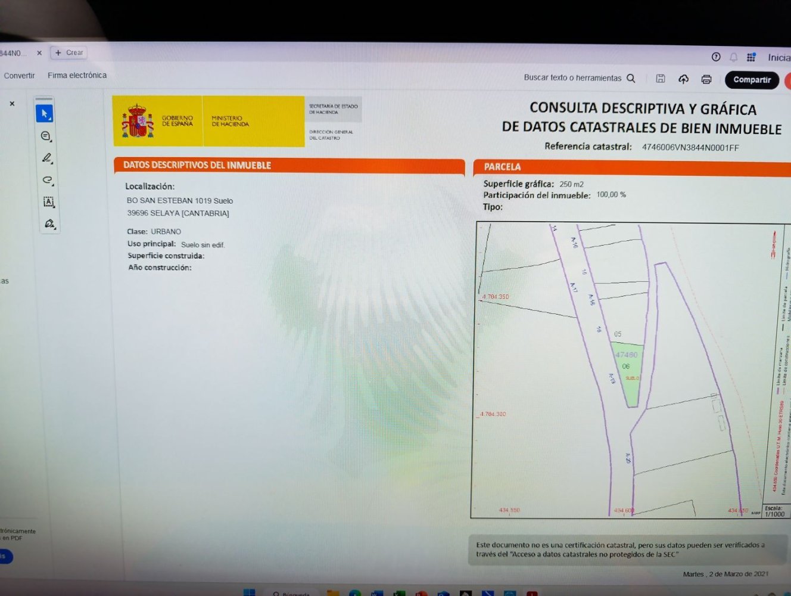Click the printer icon to print
Screen dimensions: 791x596
(x=706, y=79)
